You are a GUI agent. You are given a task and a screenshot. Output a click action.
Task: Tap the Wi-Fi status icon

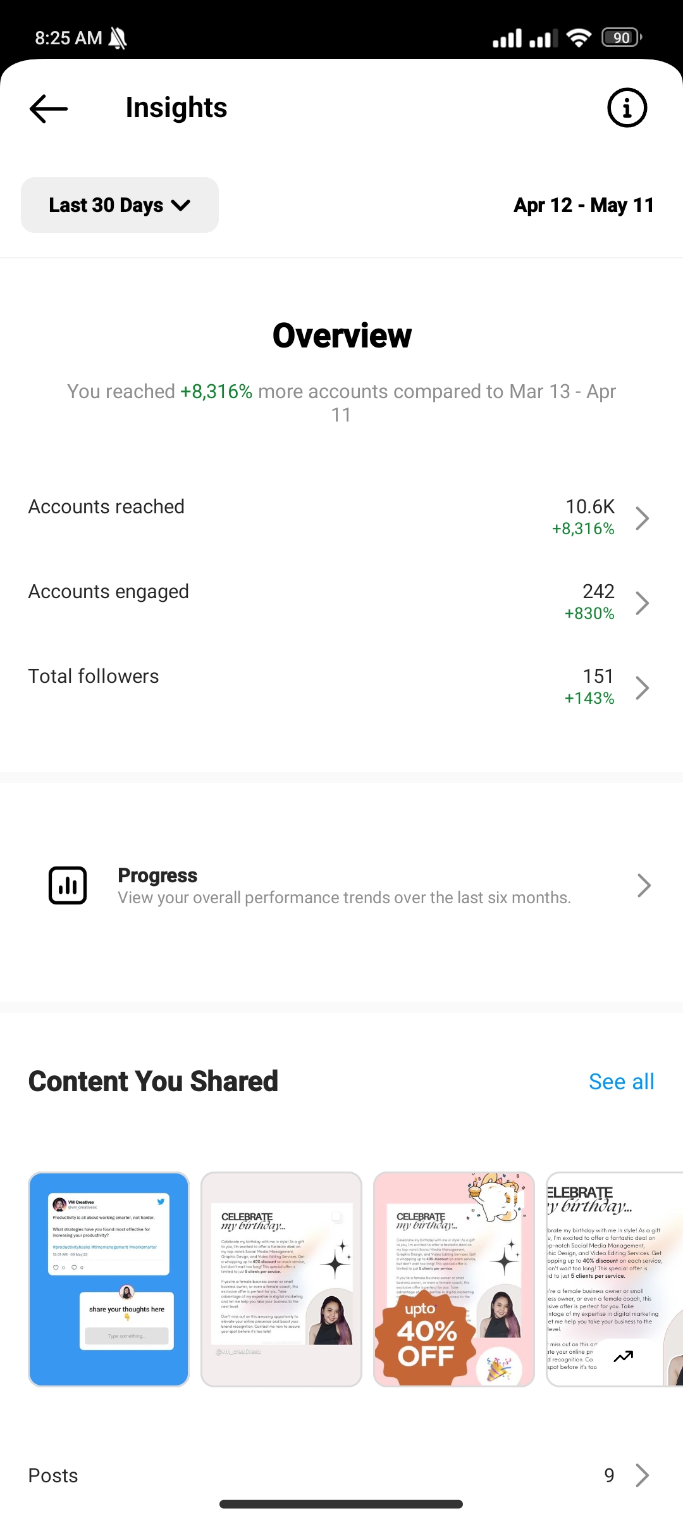coord(579,38)
